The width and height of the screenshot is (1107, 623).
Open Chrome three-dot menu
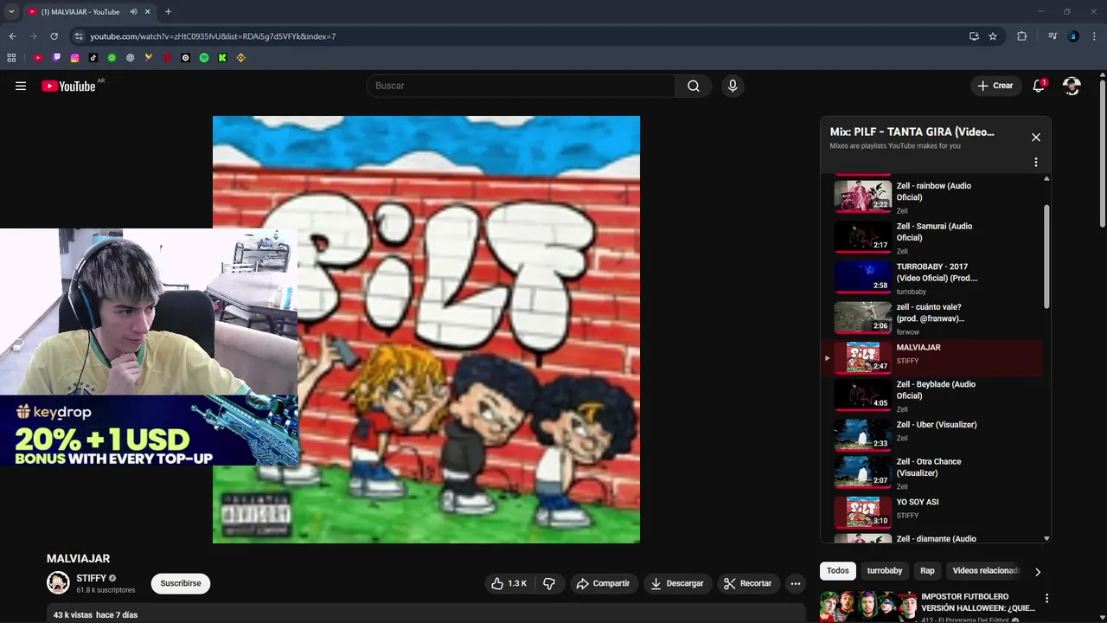[1095, 36]
